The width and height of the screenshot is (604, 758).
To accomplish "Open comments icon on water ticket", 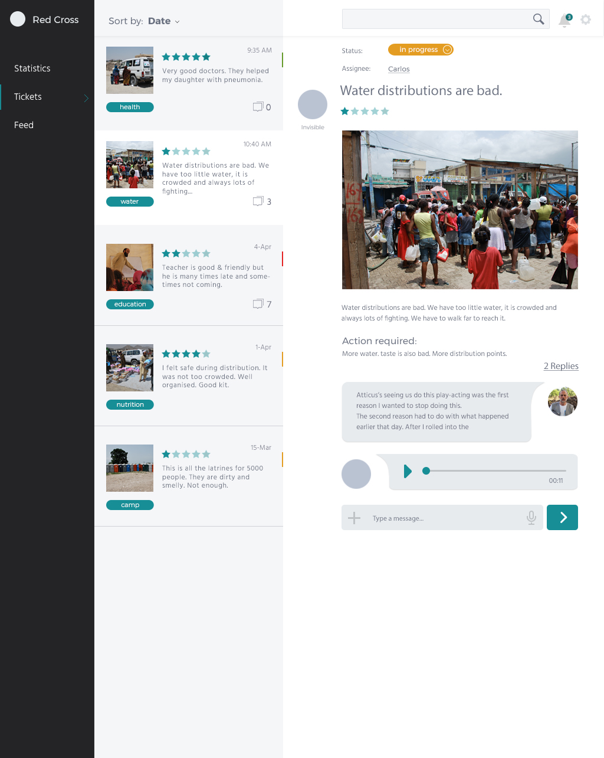I will click(258, 201).
